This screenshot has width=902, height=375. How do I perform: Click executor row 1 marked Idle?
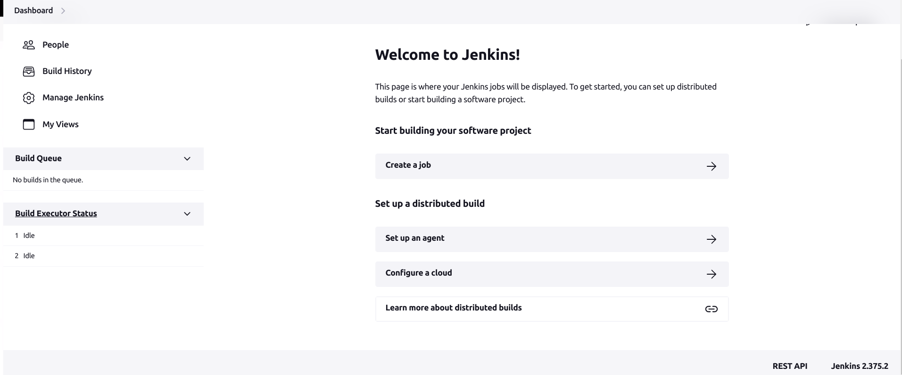(29, 235)
